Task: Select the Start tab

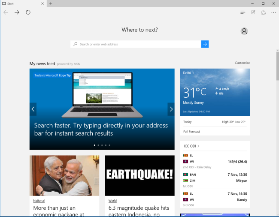Action: (x=23, y=3)
